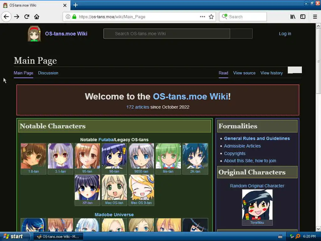This screenshot has height=241, width=321.
Task: Select the OS-tans.moe Wiki browser tab
Action: click(35, 5)
